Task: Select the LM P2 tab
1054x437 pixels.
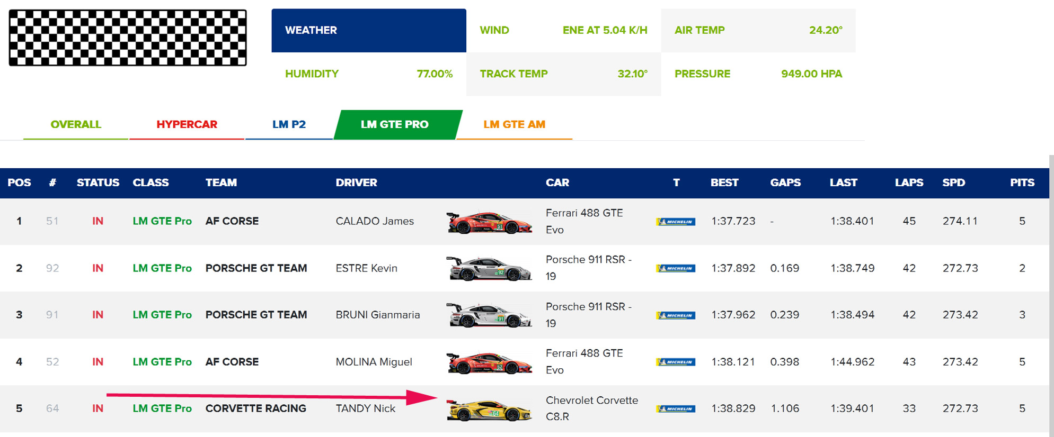Action: pos(289,124)
